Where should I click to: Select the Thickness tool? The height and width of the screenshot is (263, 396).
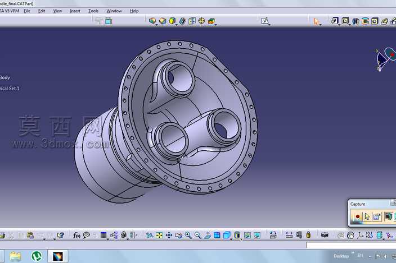click(192, 21)
